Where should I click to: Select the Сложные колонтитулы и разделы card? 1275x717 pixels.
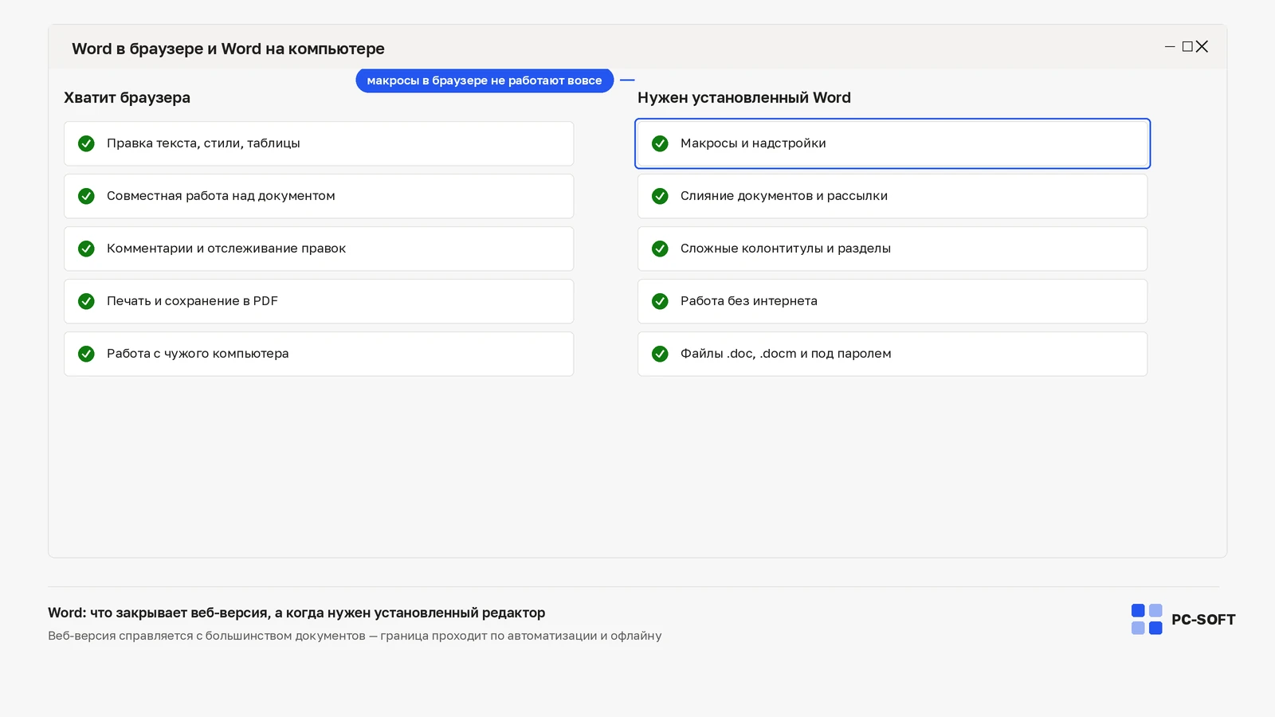click(x=892, y=249)
